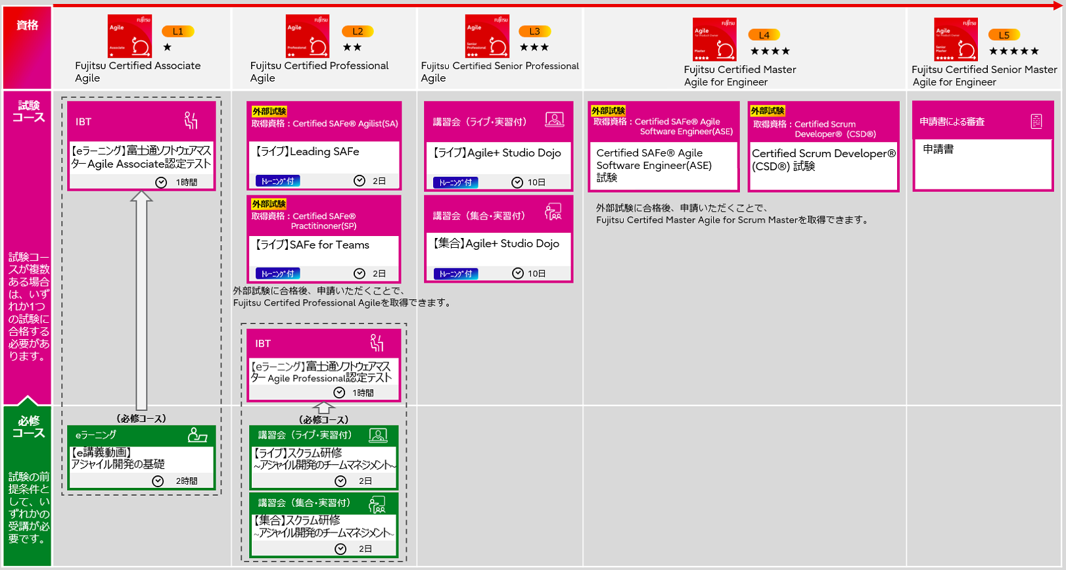Click the トレーニング付 badge on Leading SAFe
1066x570 pixels.
click(278, 181)
